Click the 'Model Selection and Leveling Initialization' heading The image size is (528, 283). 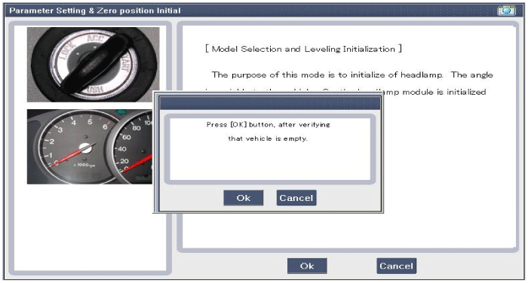coord(303,49)
